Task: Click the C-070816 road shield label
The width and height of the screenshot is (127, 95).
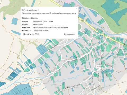Action: 101,66
